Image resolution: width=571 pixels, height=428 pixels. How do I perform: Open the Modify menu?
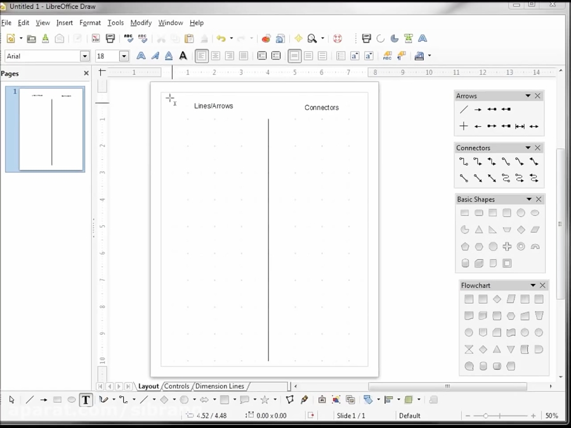141,23
